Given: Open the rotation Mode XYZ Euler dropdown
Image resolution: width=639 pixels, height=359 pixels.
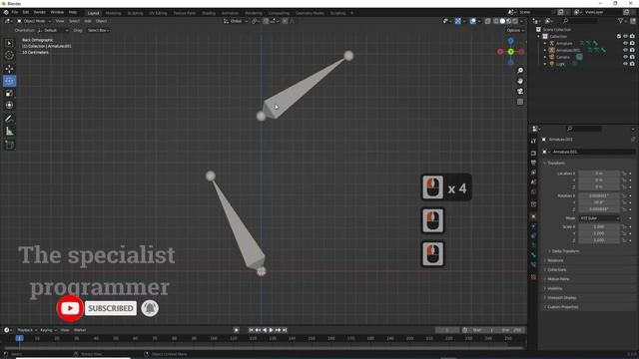Looking at the screenshot, I should pos(599,218).
